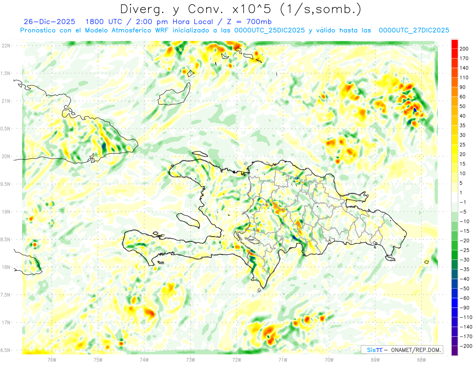Click the "76W" longitude label
This screenshot has height=365, width=473.
click(x=52, y=359)
